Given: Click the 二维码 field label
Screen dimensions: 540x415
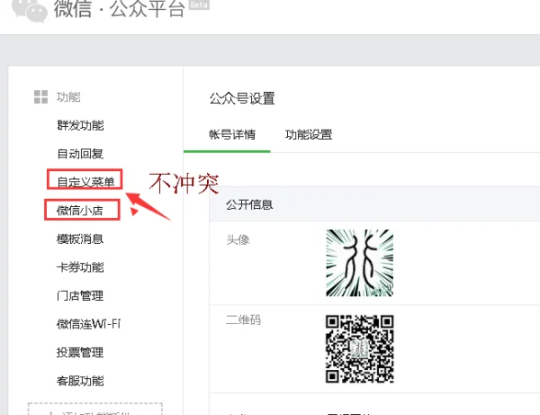Looking at the screenshot, I should click(x=243, y=320).
